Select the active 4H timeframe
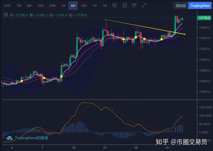213x151 pixels. click(73, 5)
